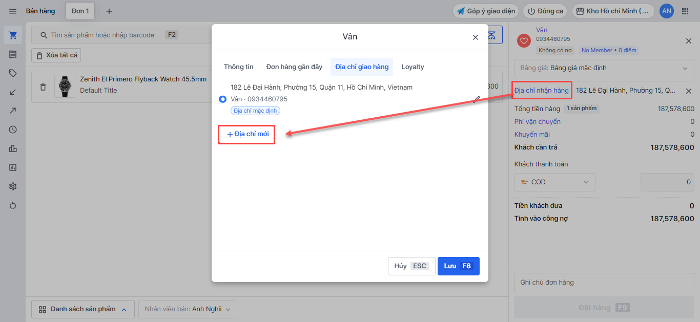Open the outgoing arrow sidebar icon
This screenshot has width=700, height=322.
(13, 111)
